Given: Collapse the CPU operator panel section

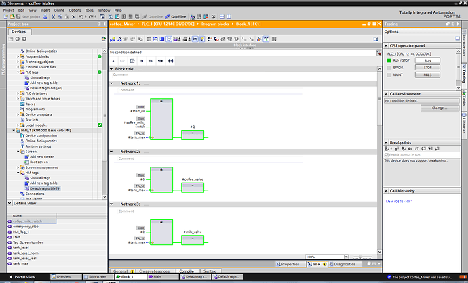Looking at the screenshot, I should click(386, 45).
